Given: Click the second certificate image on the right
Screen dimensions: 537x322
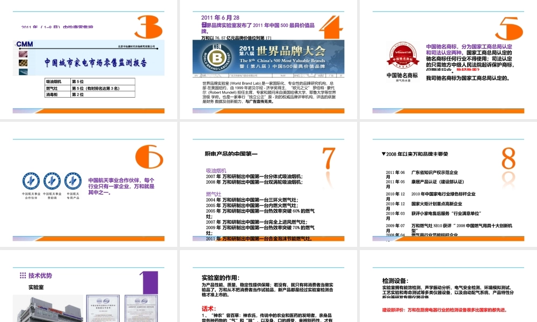Looking at the screenshot, I should pyautogui.click(x=141, y=308).
